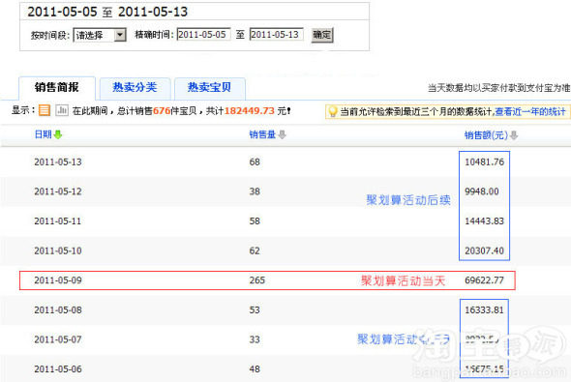
Task: Click sales volume 38 for 2011-05-12
Action: (255, 191)
